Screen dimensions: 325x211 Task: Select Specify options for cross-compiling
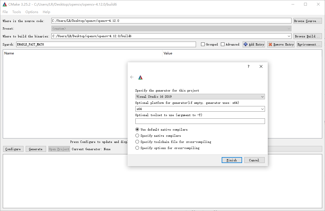(x=137, y=148)
